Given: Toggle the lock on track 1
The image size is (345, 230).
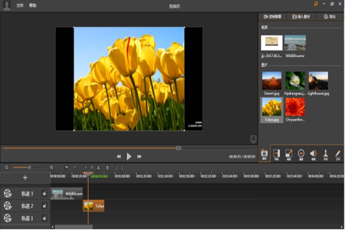Looking at the screenshot, I should 44,218.
